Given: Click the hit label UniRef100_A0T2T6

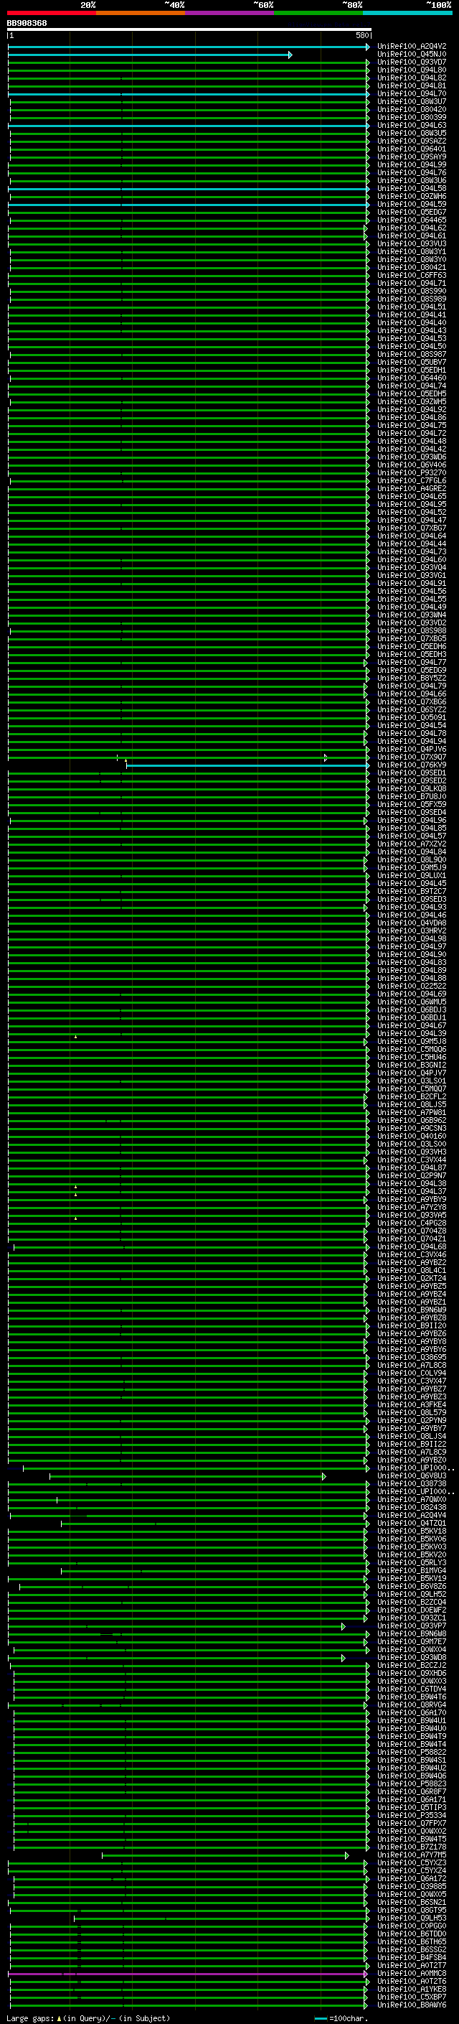Looking at the screenshot, I should (x=412, y=1982).
